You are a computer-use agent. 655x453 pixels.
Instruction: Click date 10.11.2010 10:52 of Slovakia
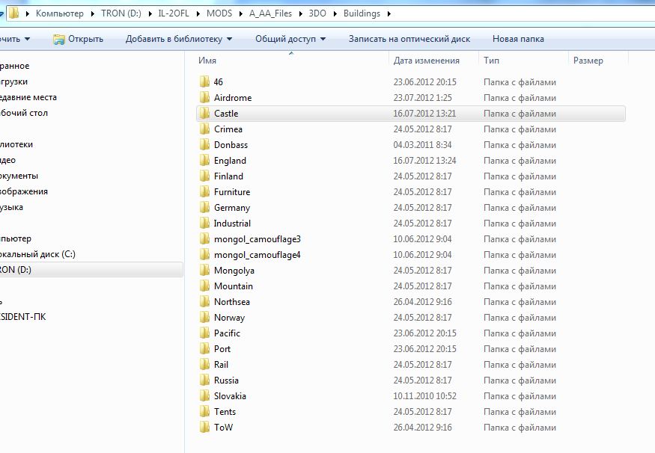click(425, 396)
